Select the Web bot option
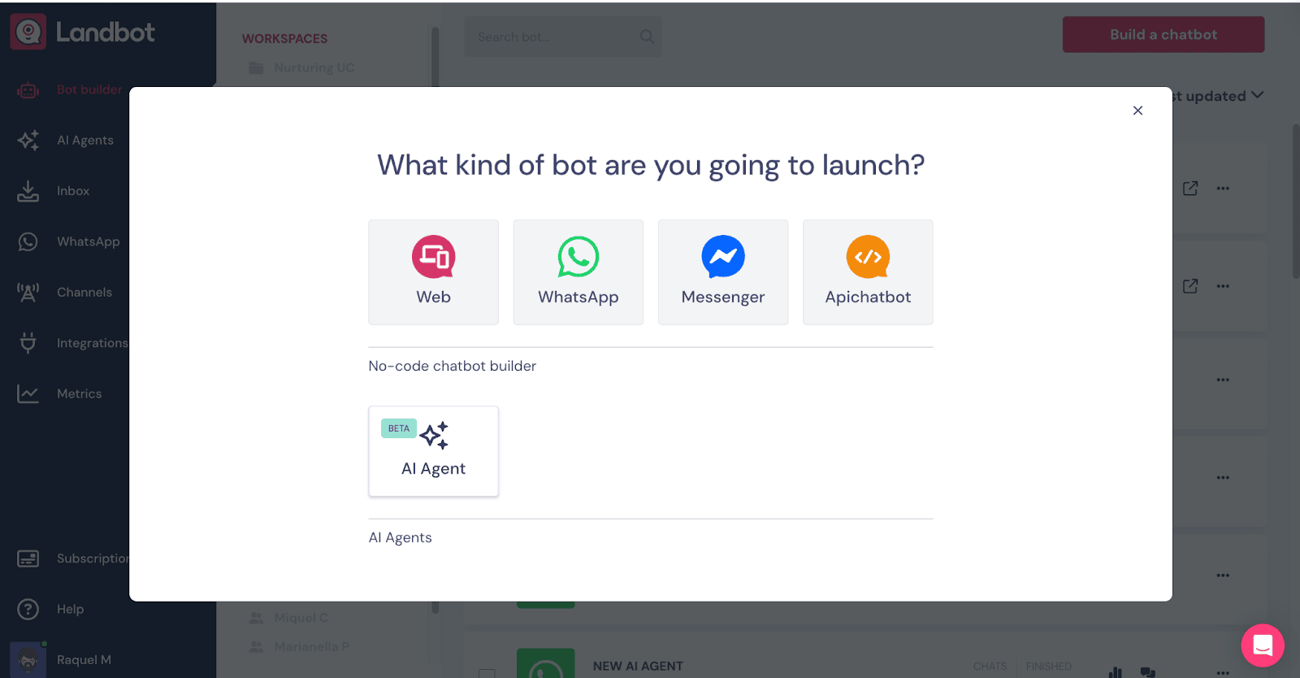1300x678 pixels. pyautogui.click(x=433, y=272)
